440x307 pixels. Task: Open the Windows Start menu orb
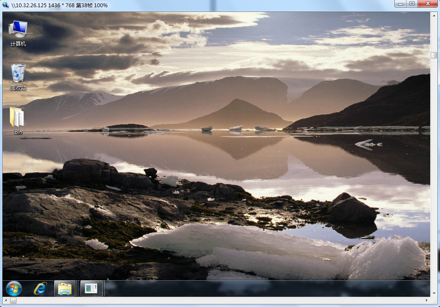14,288
